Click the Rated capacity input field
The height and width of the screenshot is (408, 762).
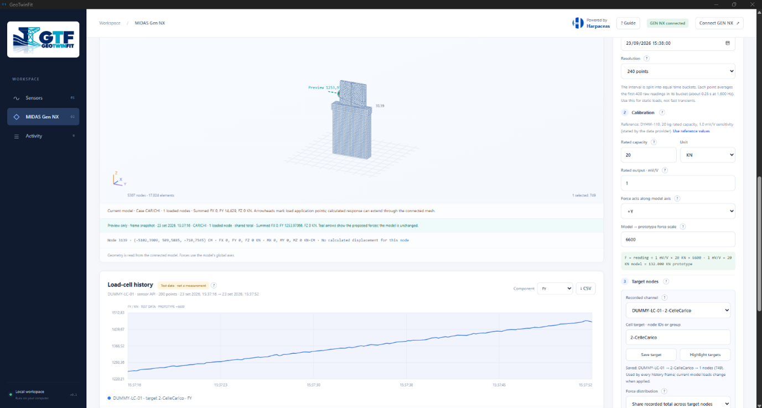click(x=649, y=155)
